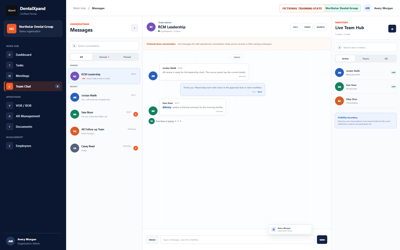Click the SEARCH button in chat header
Screen dimensions: 400x250
[321, 27]
